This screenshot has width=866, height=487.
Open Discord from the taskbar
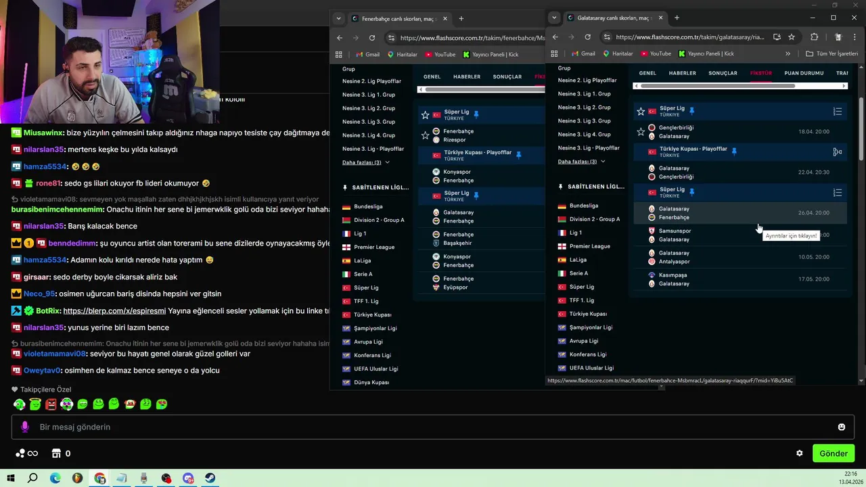(188, 478)
